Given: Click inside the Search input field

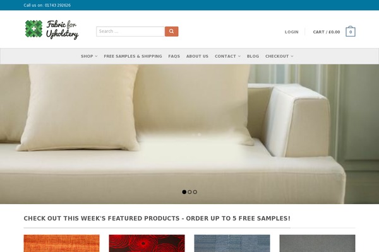Looking at the screenshot, I should pyautogui.click(x=131, y=31).
